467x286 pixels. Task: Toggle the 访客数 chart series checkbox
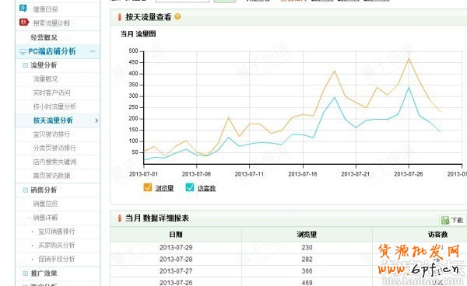pyautogui.click(x=190, y=187)
